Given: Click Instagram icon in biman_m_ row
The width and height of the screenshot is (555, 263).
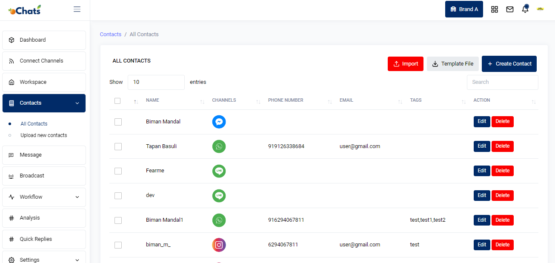Looking at the screenshot, I should coord(219,245).
